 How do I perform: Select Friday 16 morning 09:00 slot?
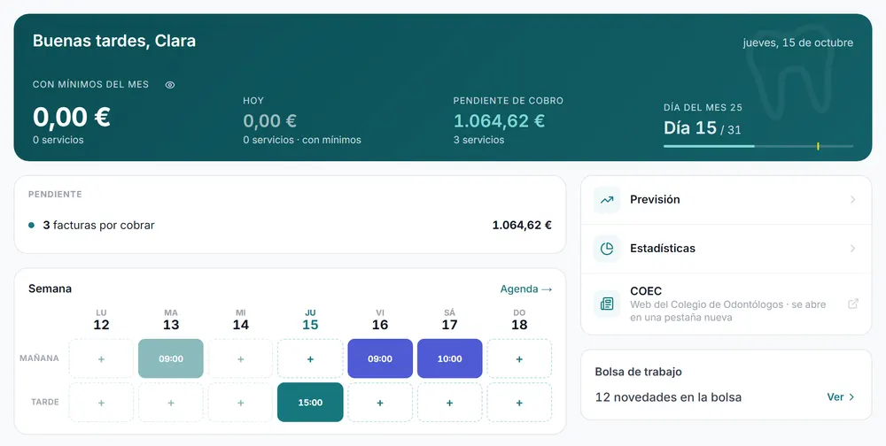[x=380, y=358]
